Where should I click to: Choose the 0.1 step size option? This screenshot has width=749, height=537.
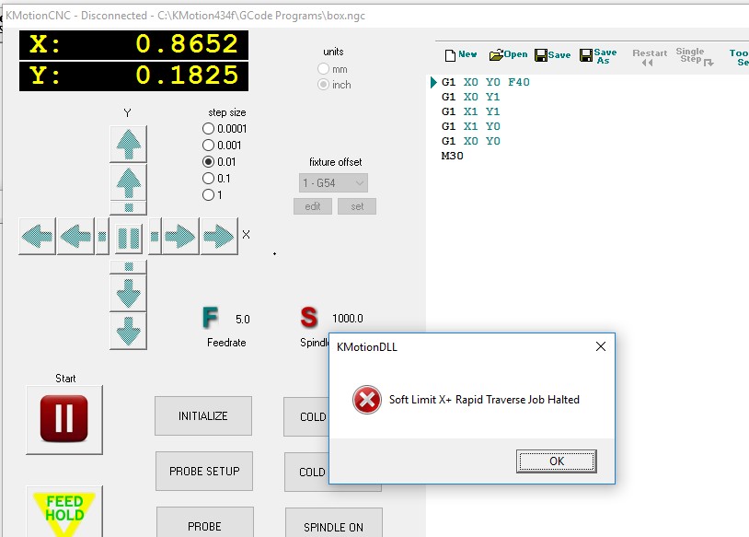pos(208,179)
